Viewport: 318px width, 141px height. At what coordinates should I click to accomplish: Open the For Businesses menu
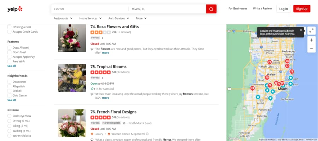tap(238, 8)
